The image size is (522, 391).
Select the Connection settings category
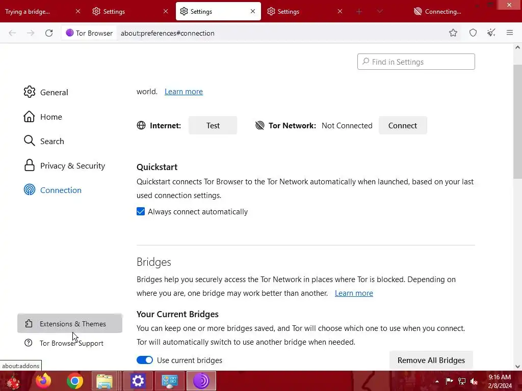pos(53,190)
